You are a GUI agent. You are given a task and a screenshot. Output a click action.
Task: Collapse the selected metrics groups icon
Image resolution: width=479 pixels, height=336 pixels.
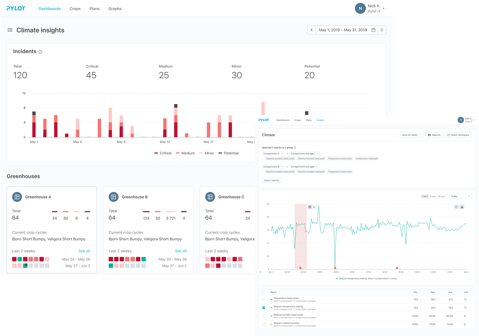click(x=295, y=148)
